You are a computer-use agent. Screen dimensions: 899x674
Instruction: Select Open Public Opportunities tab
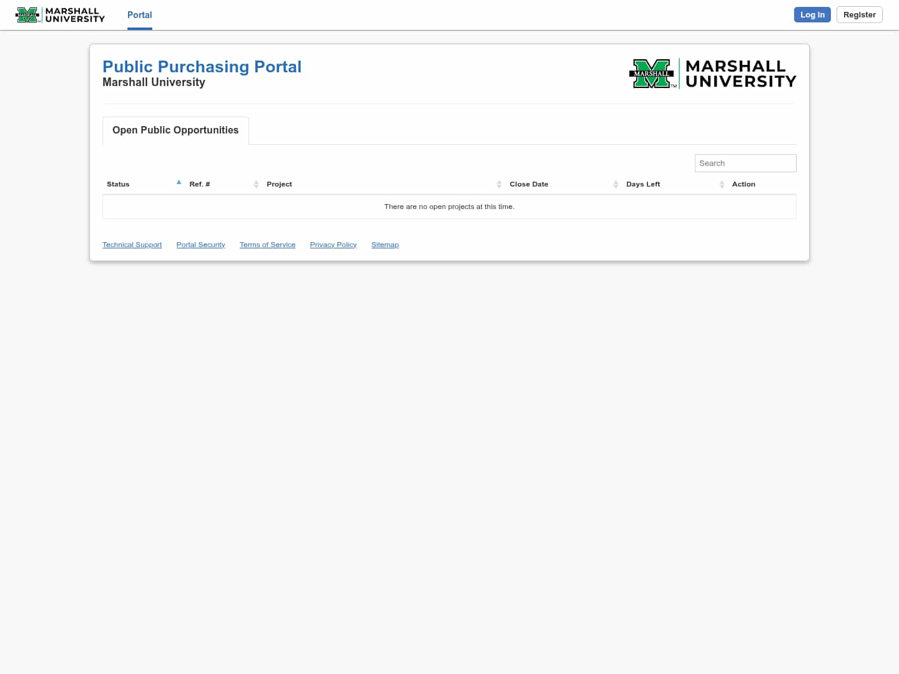(x=175, y=130)
